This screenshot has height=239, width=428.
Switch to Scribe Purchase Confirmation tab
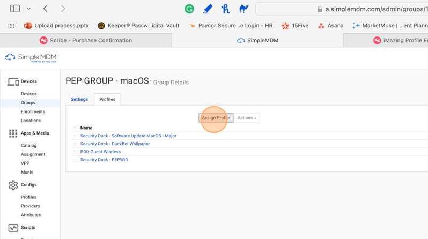[86, 40]
